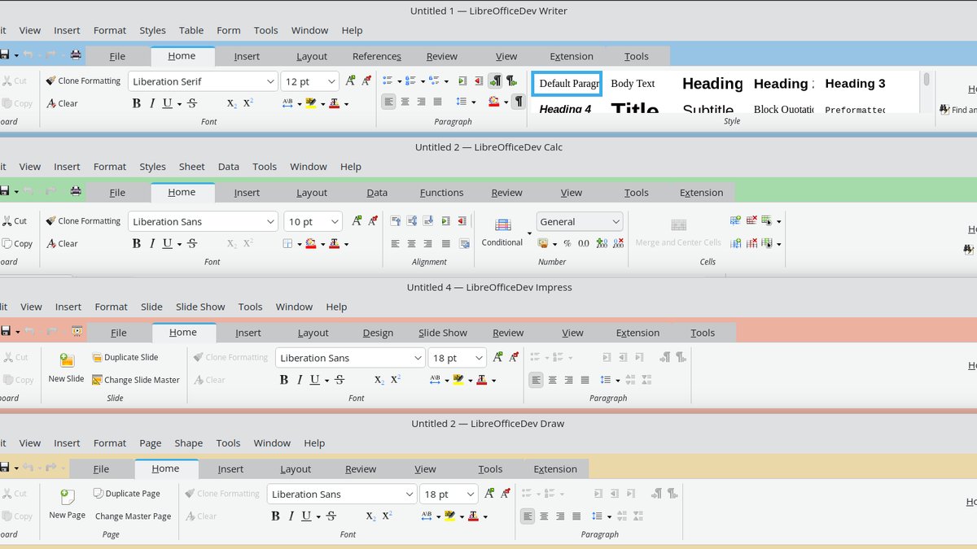977x549 pixels.
Task: Open References tab in Writer
Action: tap(377, 56)
